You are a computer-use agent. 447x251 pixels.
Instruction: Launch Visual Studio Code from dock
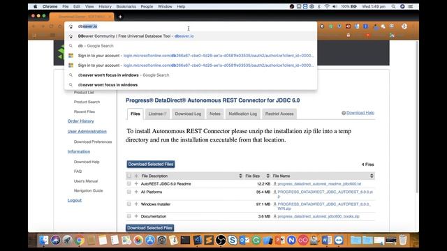(197, 240)
